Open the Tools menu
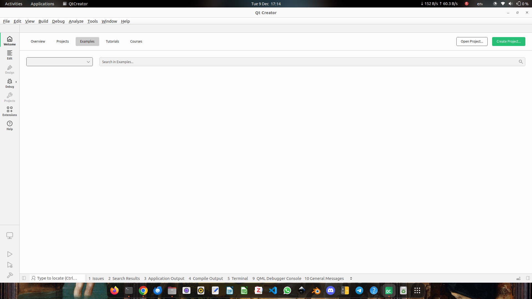The width and height of the screenshot is (532, 299). pyautogui.click(x=93, y=21)
